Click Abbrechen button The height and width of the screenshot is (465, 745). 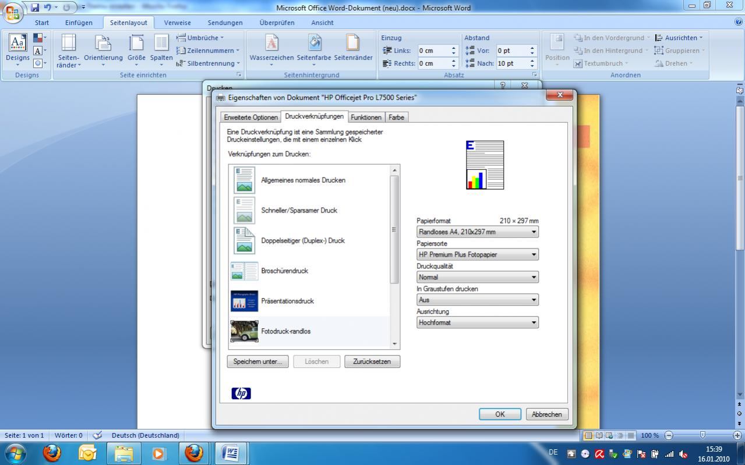tap(547, 414)
